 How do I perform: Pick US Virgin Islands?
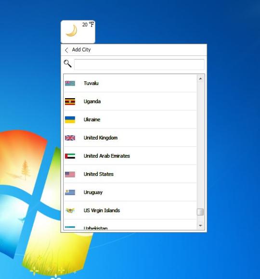click(130, 210)
